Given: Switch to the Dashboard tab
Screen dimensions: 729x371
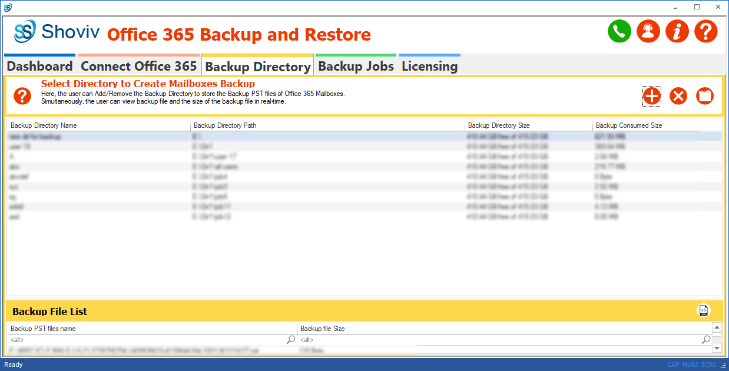Looking at the screenshot, I should click(x=40, y=66).
